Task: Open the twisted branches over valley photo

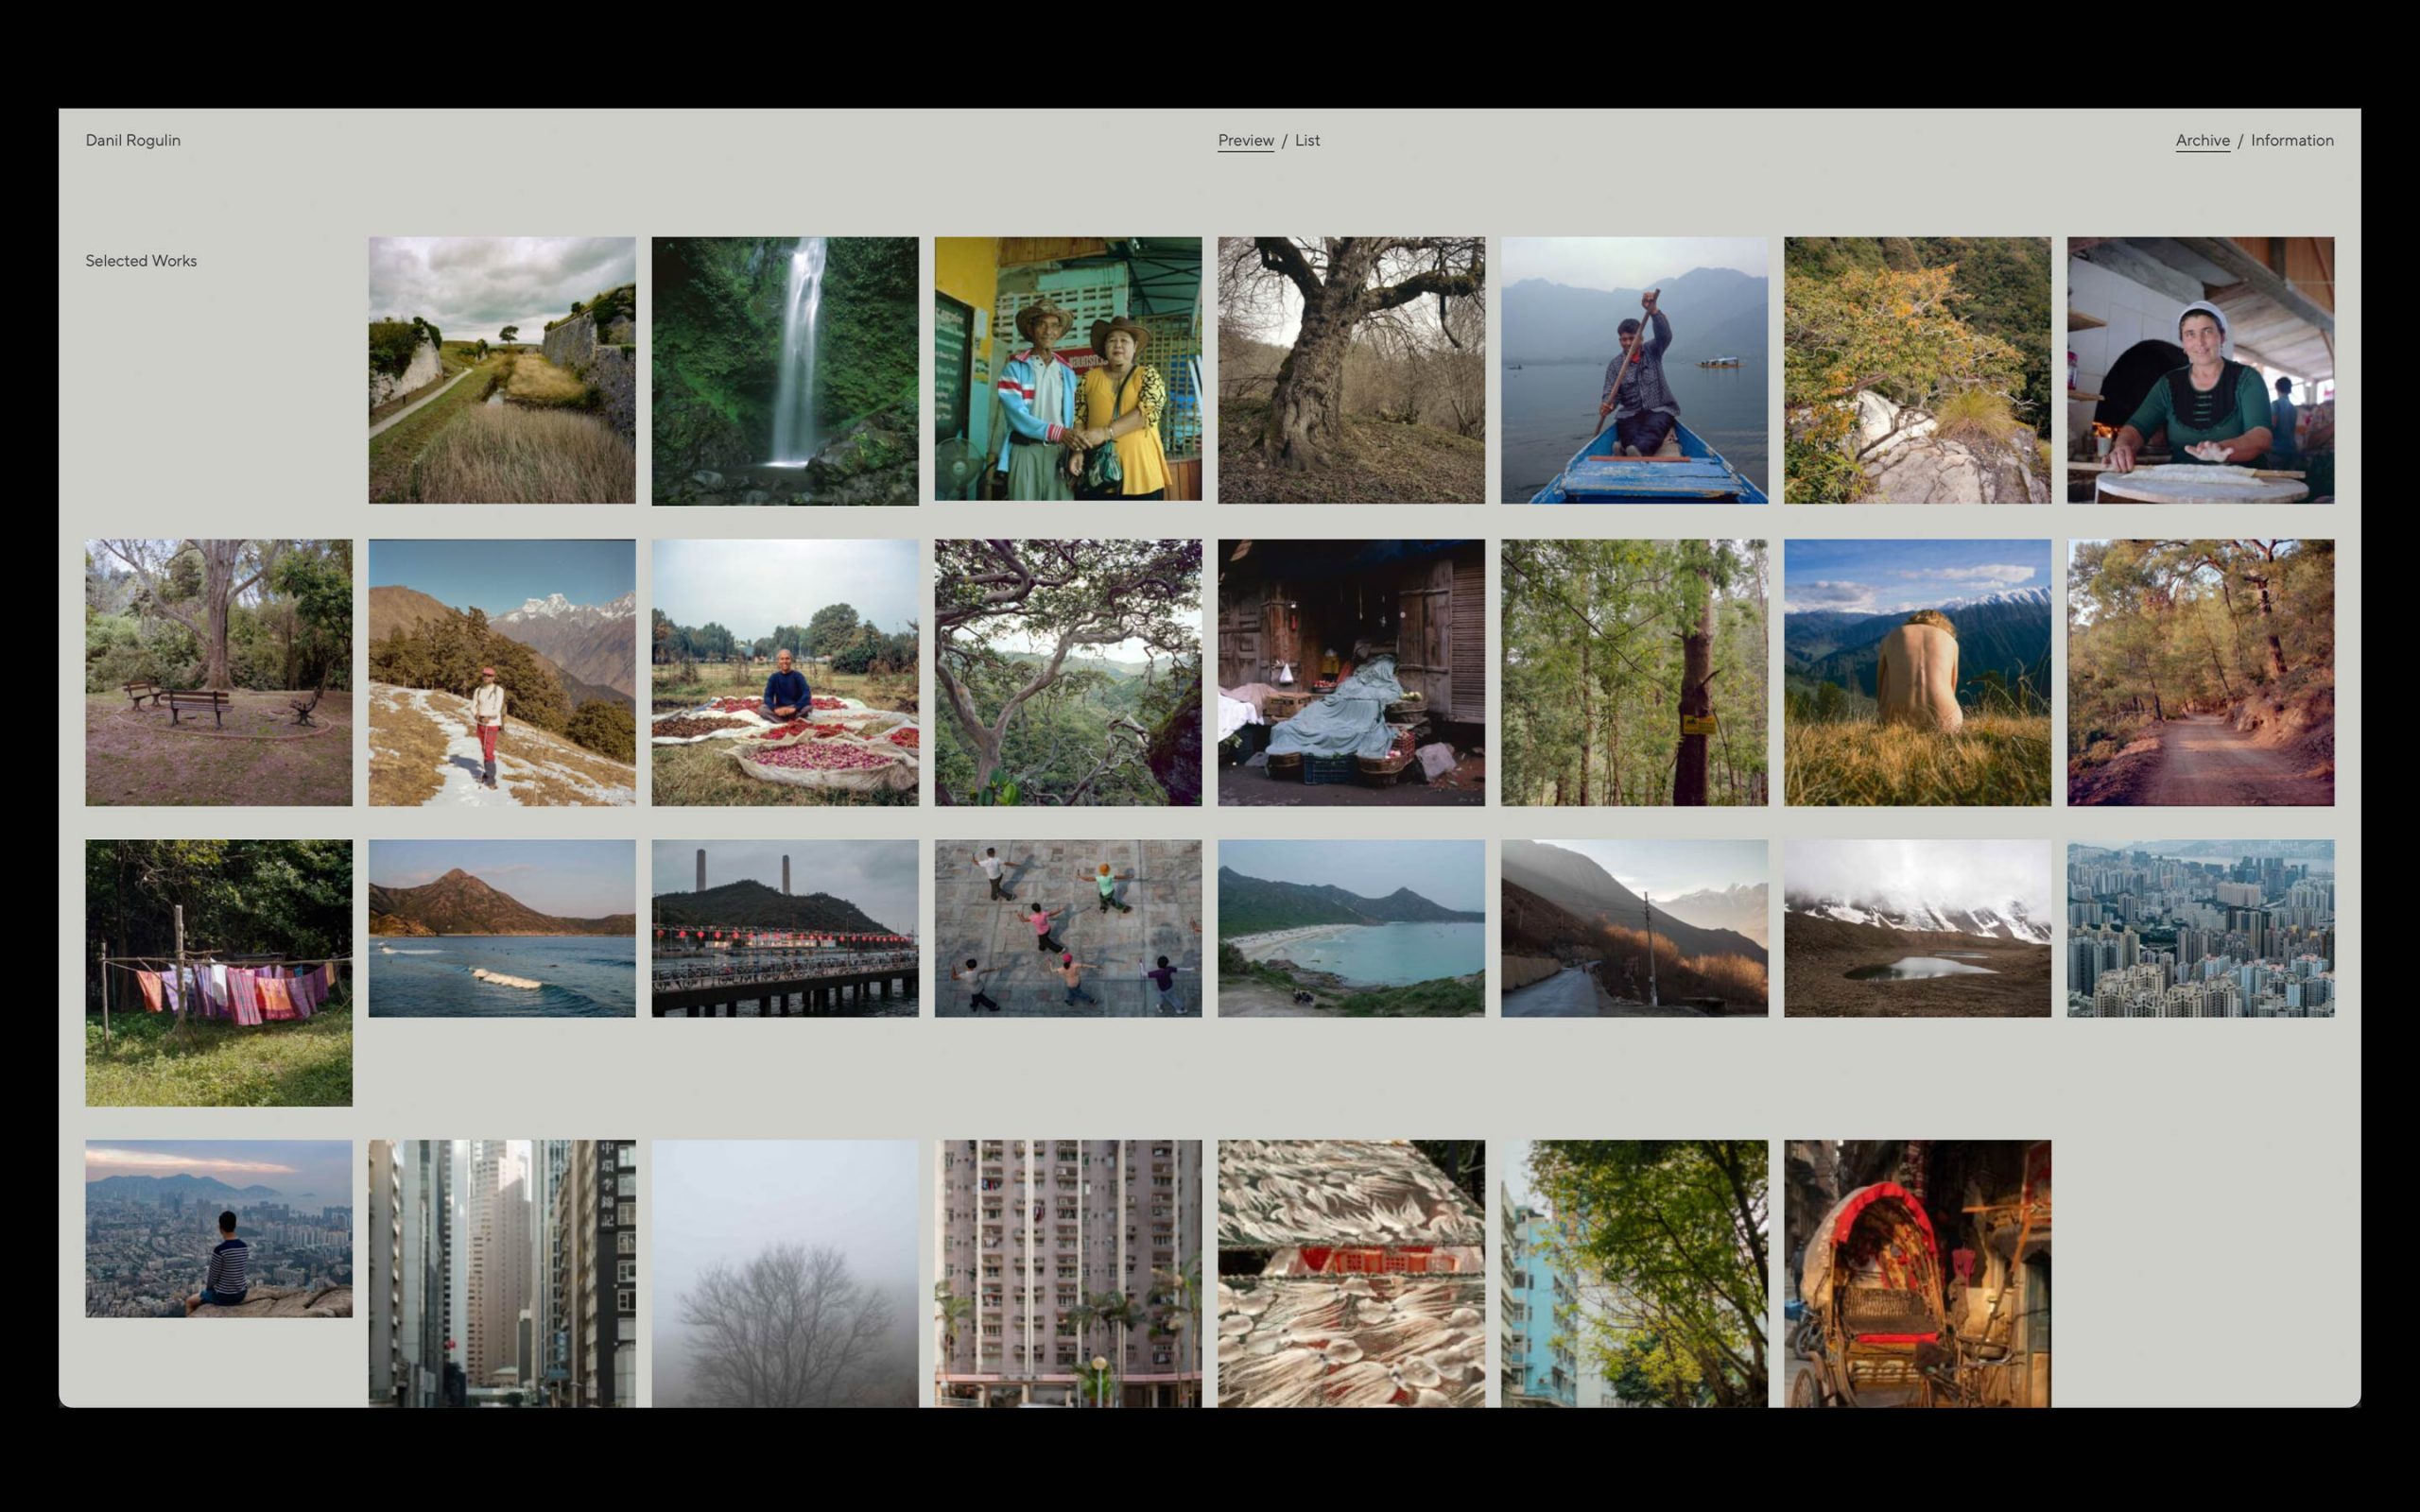Action: pos(1068,673)
